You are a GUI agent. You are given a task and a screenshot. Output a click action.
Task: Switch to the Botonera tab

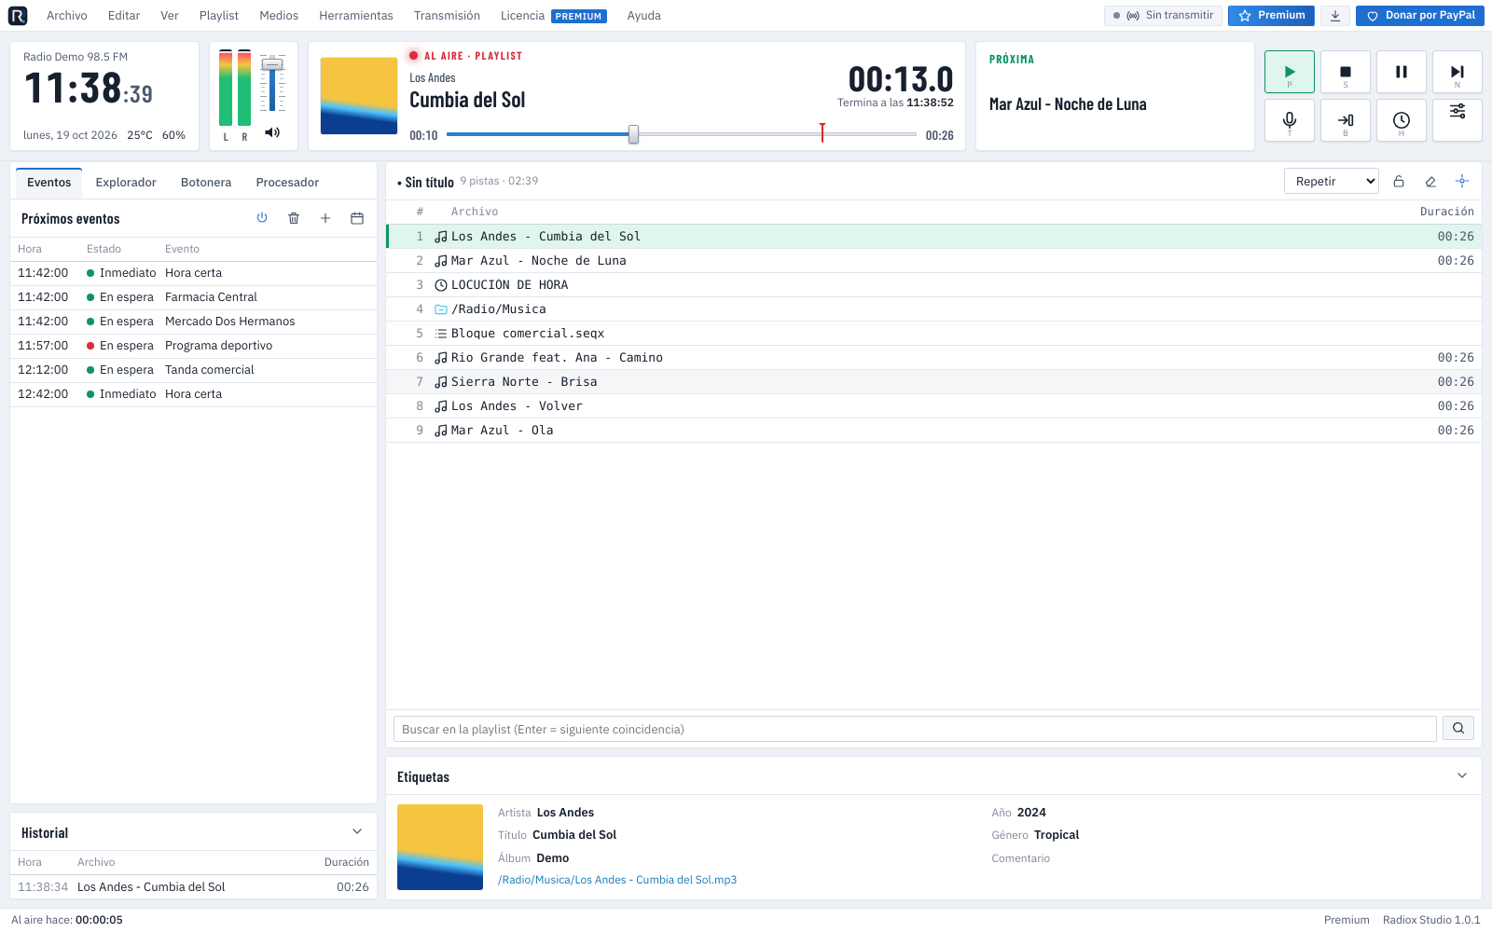pos(206,183)
